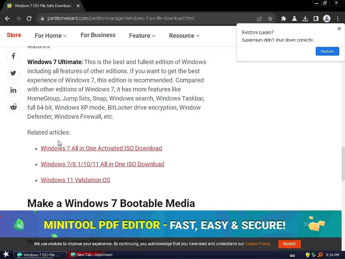Screen dimensions: 345x259
Task: Switch to New Tab - Supermium taskbar window
Action: coord(92,255)
